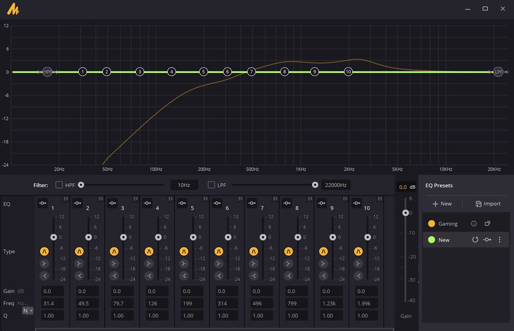The height and width of the screenshot is (331, 514).
Task: Click the orange dot beside Gaming
Action: tap(431, 224)
